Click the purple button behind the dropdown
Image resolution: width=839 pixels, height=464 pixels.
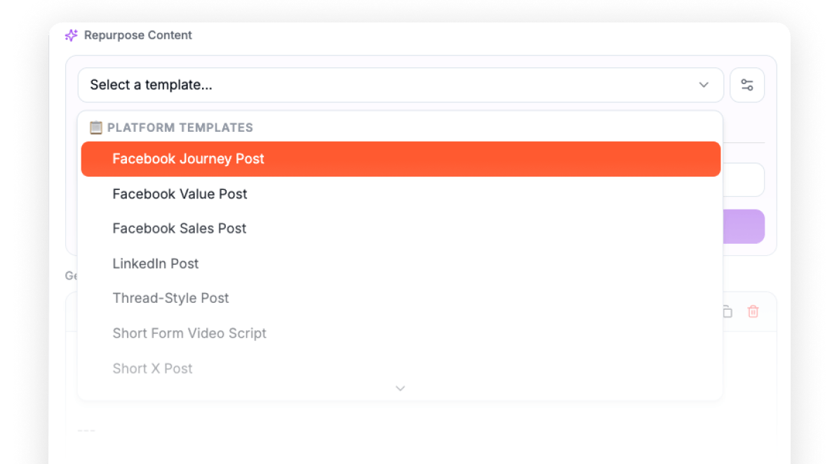[744, 226]
